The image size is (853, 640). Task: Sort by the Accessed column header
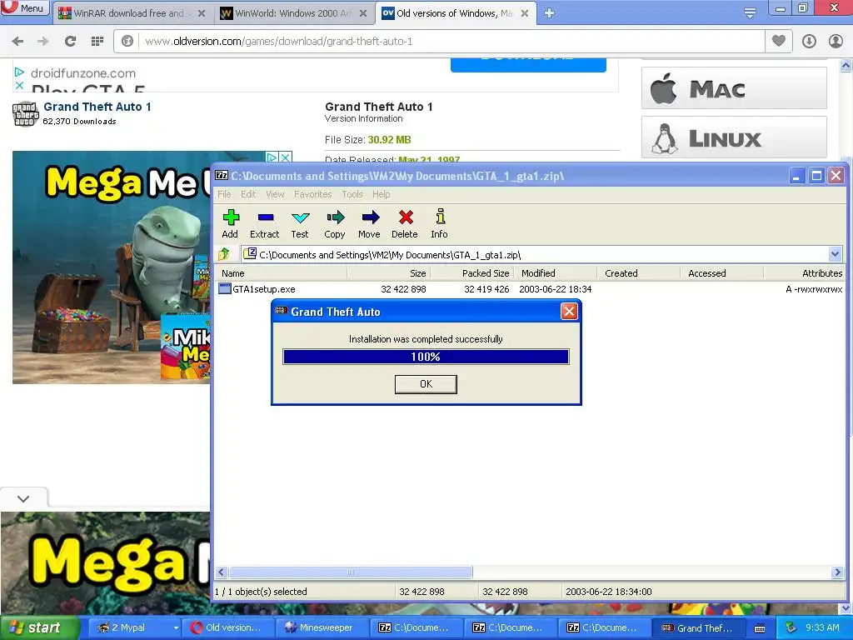click(721, 273)
